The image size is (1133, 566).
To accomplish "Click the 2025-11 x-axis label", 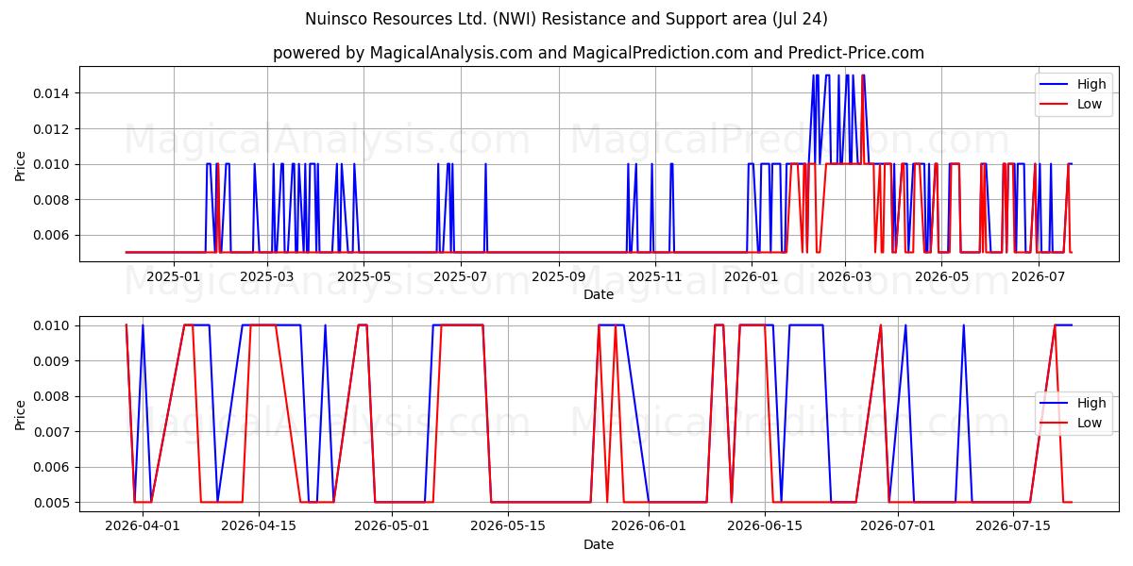I will (x=654, y=277).
